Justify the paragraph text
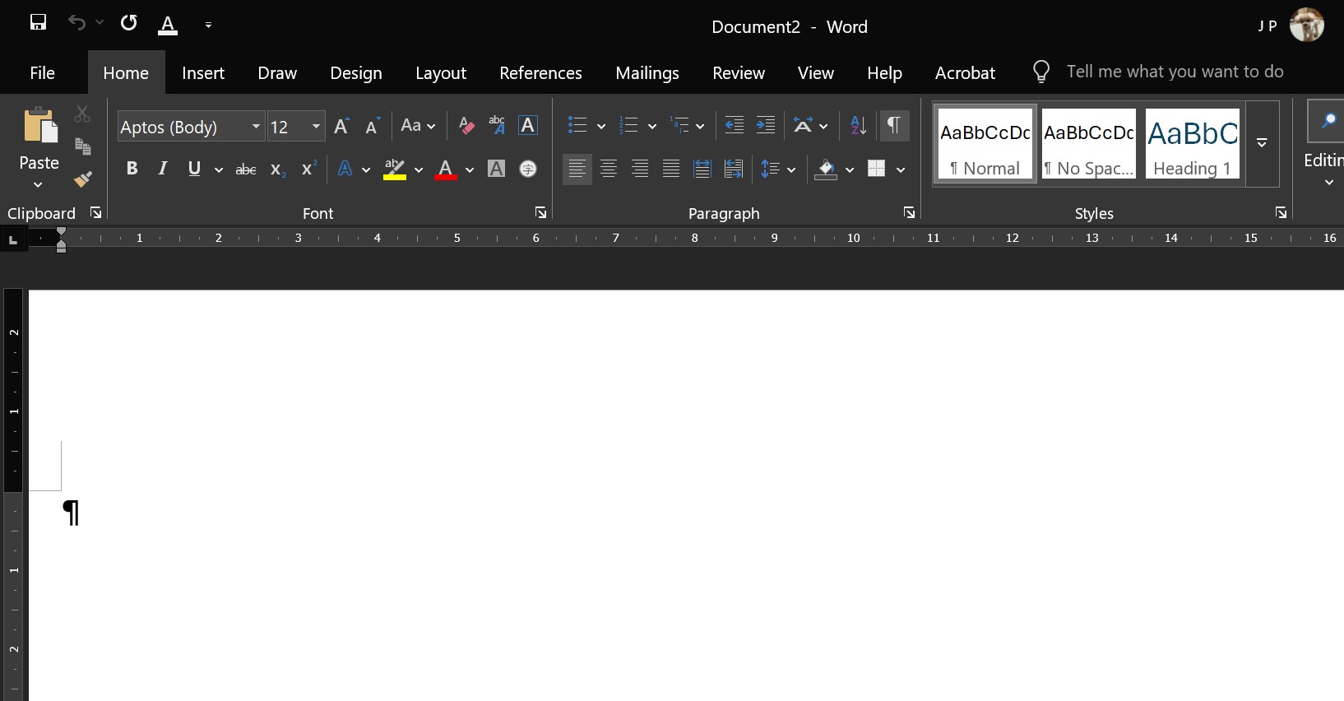This screenshot has height=701, width=1344. click(671, 169)
